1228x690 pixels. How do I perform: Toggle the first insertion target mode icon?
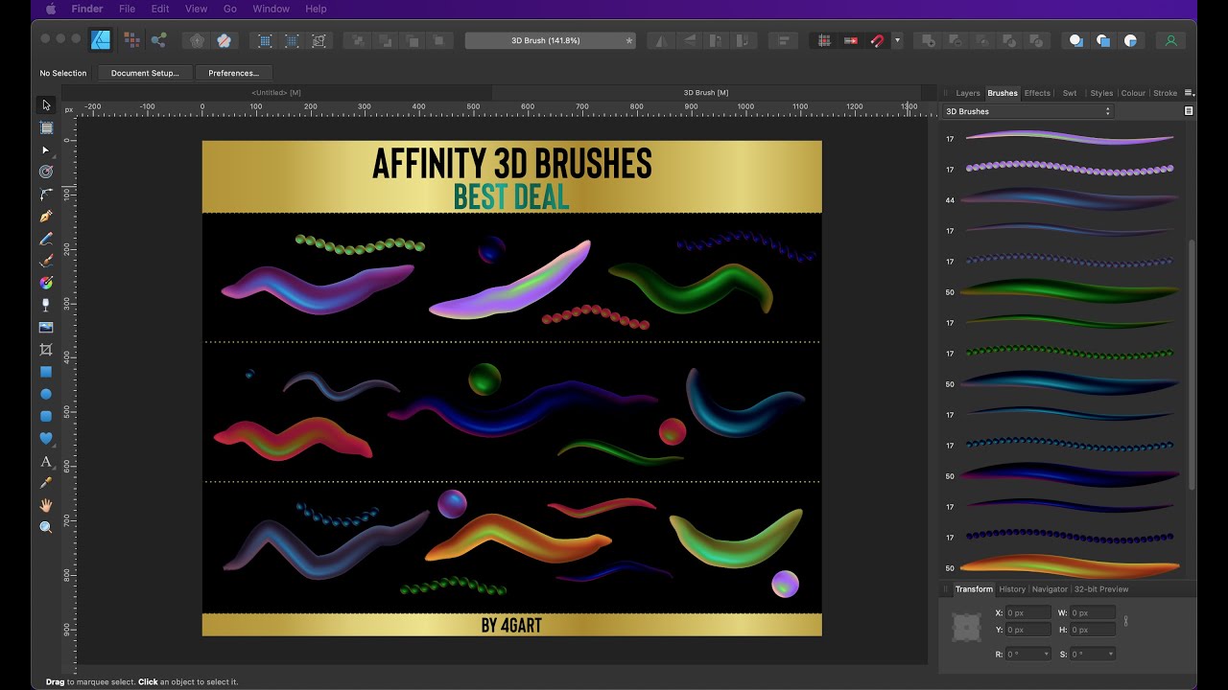[1076, 40]
